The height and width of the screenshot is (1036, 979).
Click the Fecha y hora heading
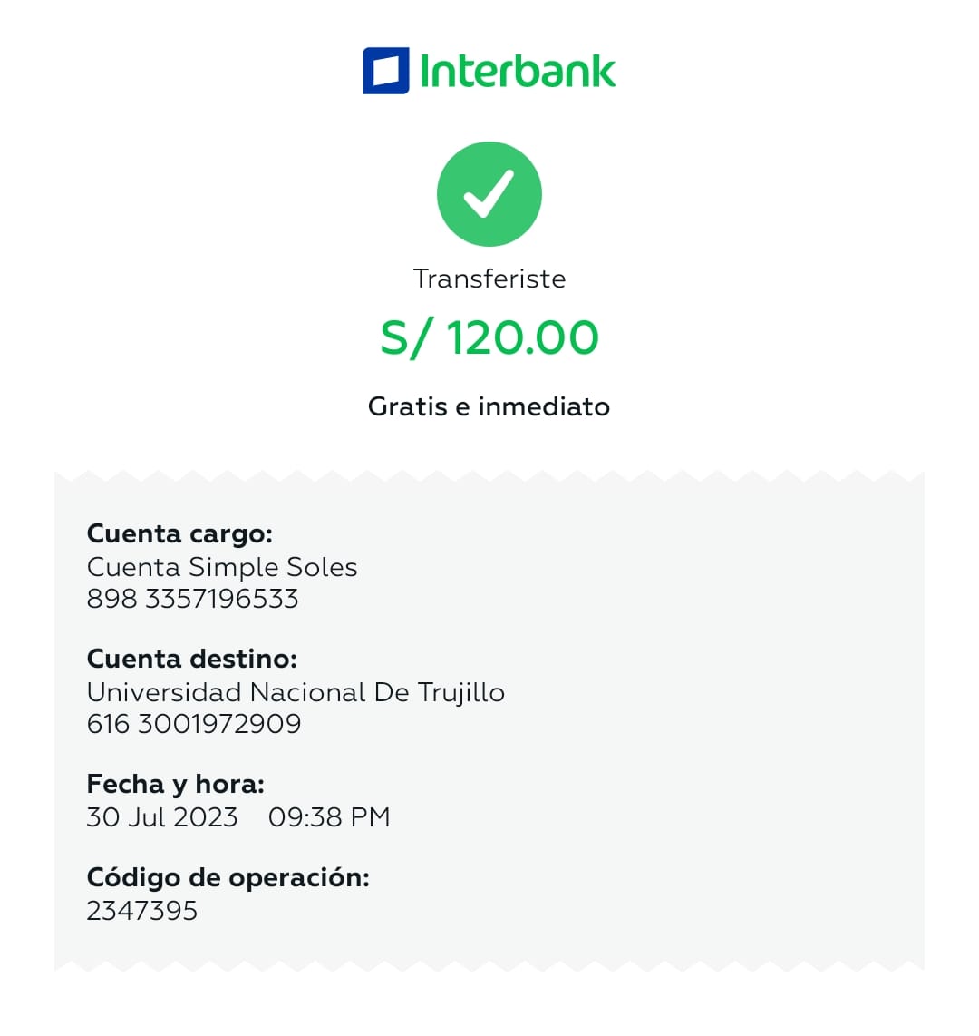tap(175, 784)
